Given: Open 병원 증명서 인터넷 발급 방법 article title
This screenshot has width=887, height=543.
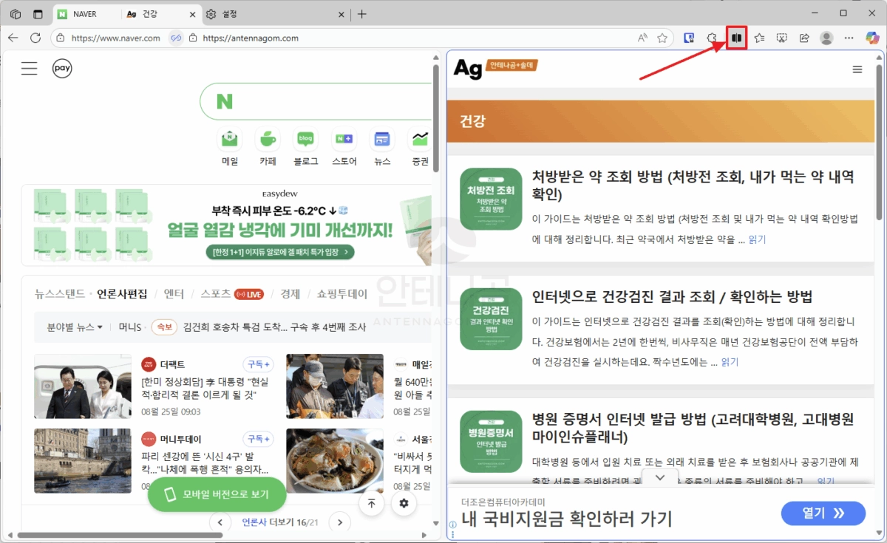Looking at the screenshot, I should click(x=693, y=428).
